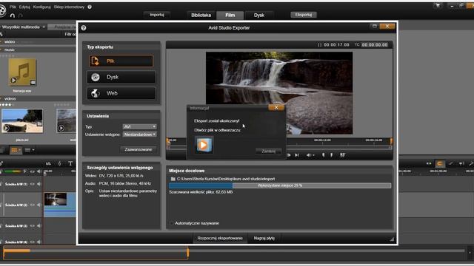
Task: Collapse the music library section
Action: 1,50
